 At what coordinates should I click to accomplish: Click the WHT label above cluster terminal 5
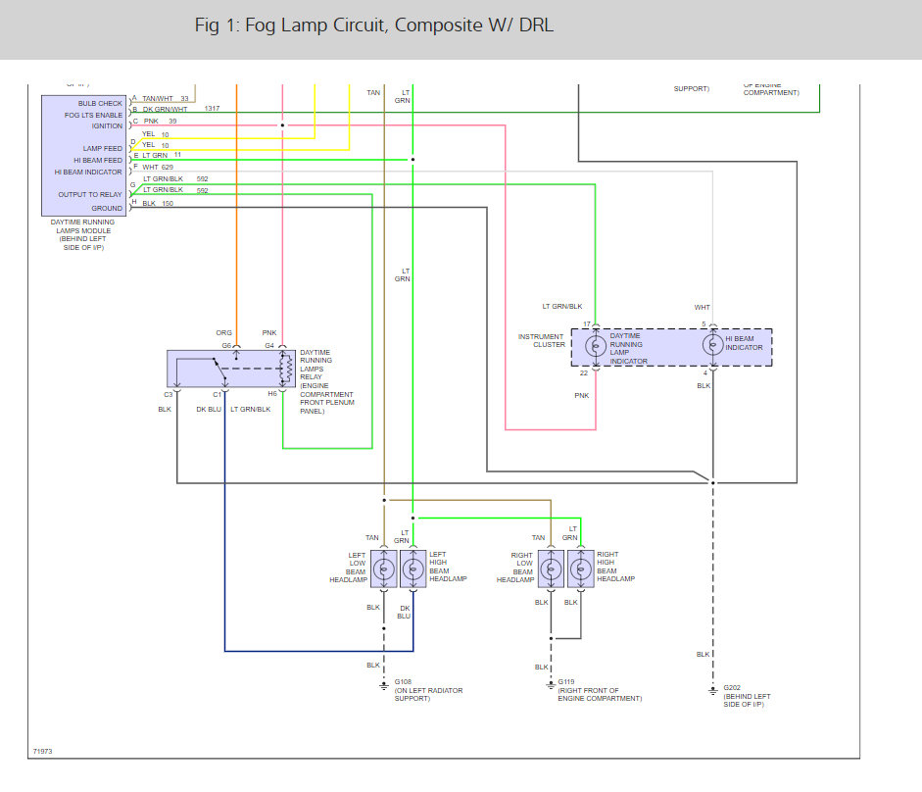(703, 308)
